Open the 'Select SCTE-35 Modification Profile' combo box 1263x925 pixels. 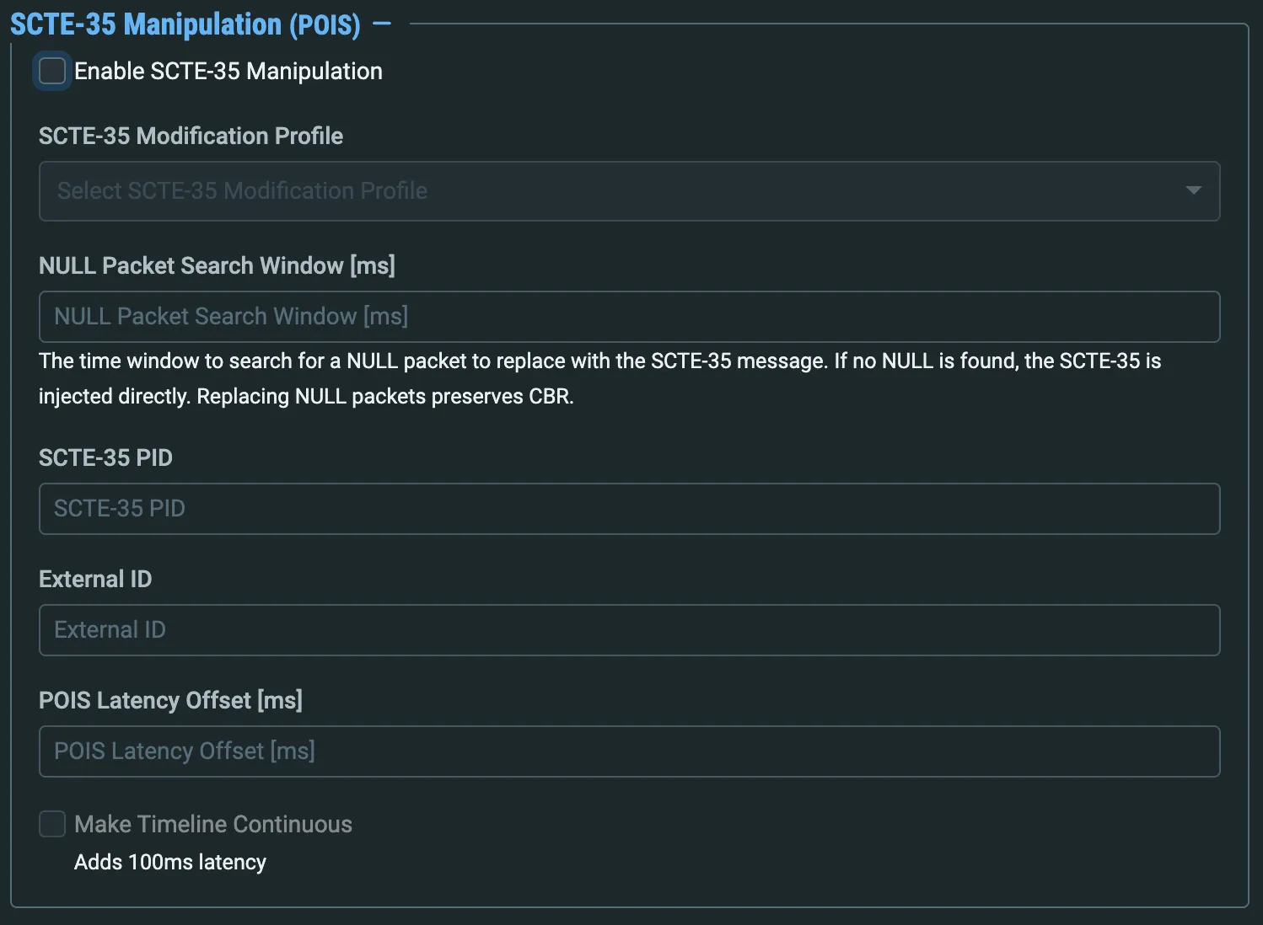(629, 191)
